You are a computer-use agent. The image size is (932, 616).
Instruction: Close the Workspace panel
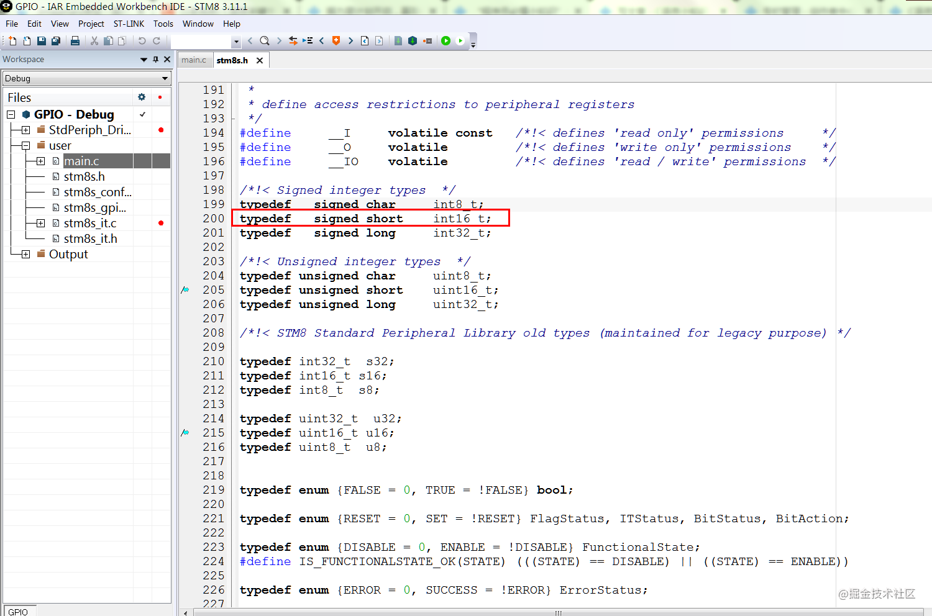(x=167, y=60)
